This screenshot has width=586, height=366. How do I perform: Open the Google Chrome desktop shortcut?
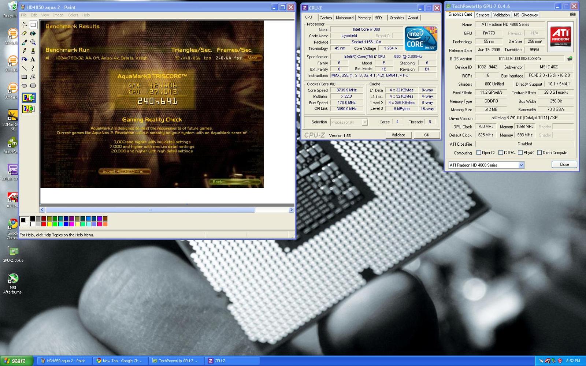(12, 229)
